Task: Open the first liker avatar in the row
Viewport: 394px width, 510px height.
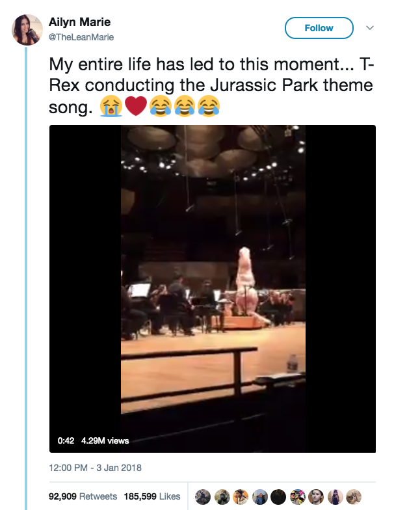Action: pyautogui.click(x=202, y=496)
